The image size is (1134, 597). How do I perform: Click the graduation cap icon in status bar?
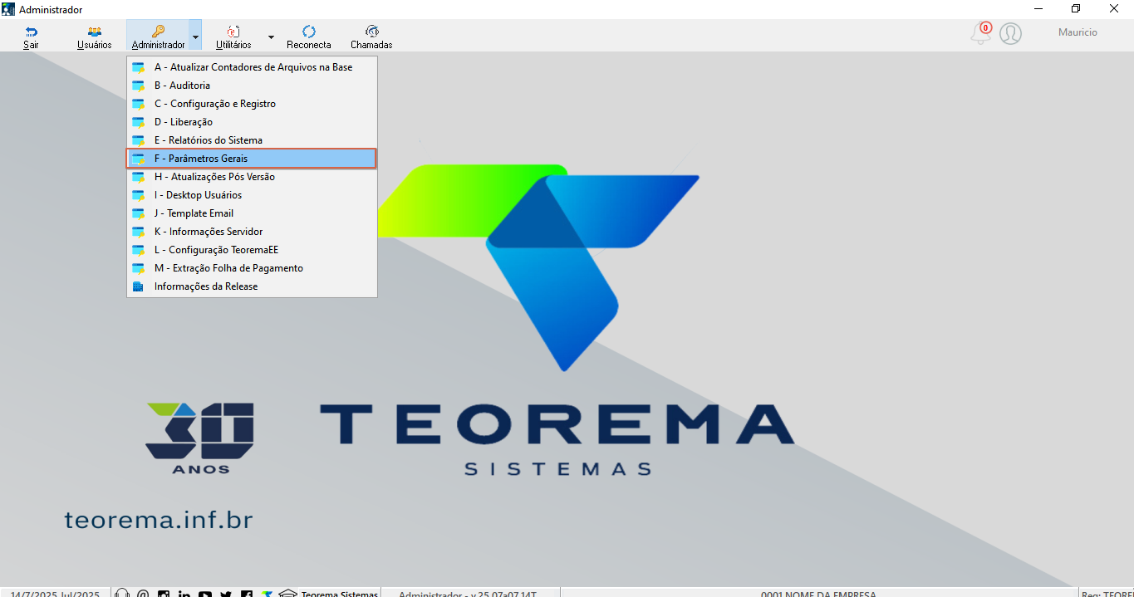coord(287,594)
